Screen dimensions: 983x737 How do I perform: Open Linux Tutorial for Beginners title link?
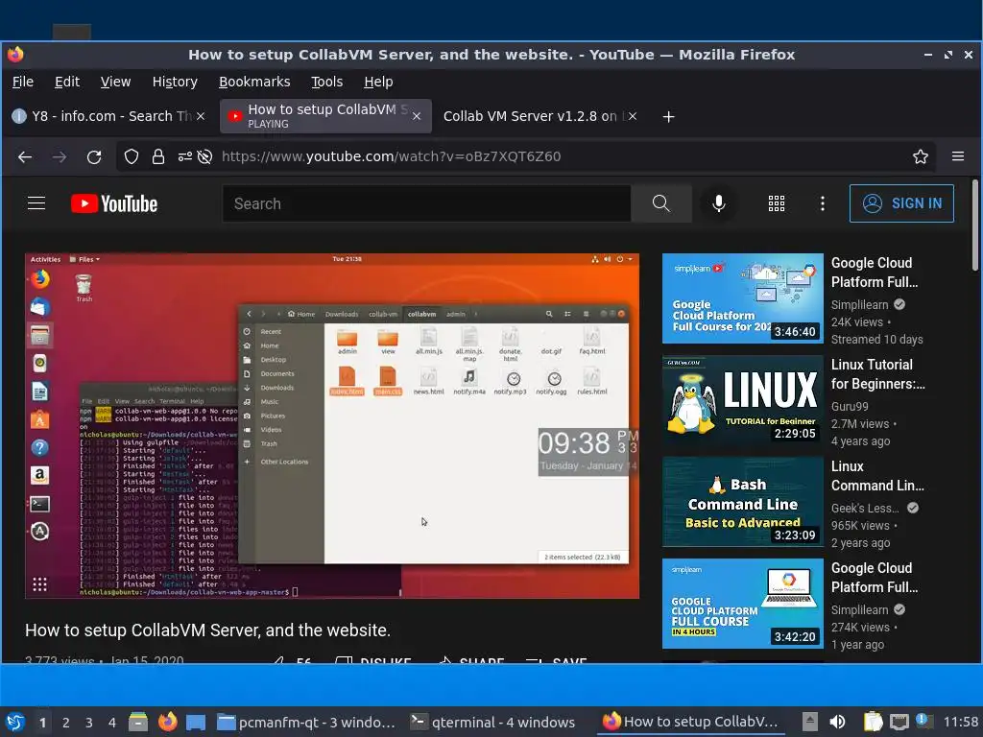(x=877, y=374)
